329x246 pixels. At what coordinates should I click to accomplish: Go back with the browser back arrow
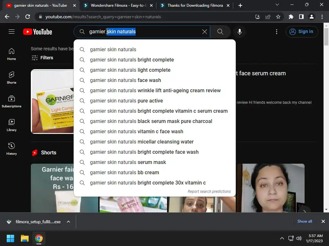7,17
